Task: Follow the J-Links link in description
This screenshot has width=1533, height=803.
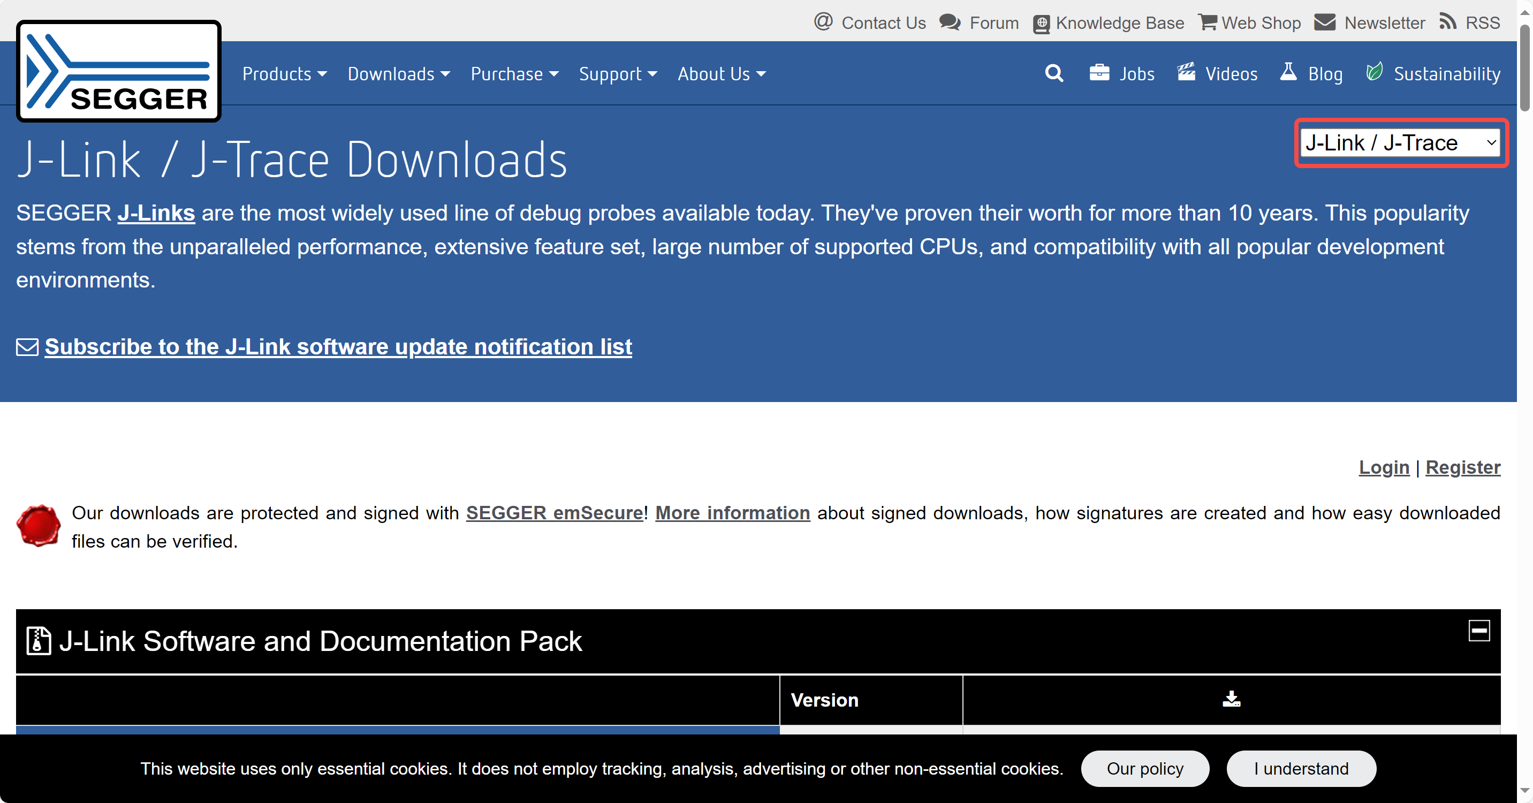Action: 156,213
